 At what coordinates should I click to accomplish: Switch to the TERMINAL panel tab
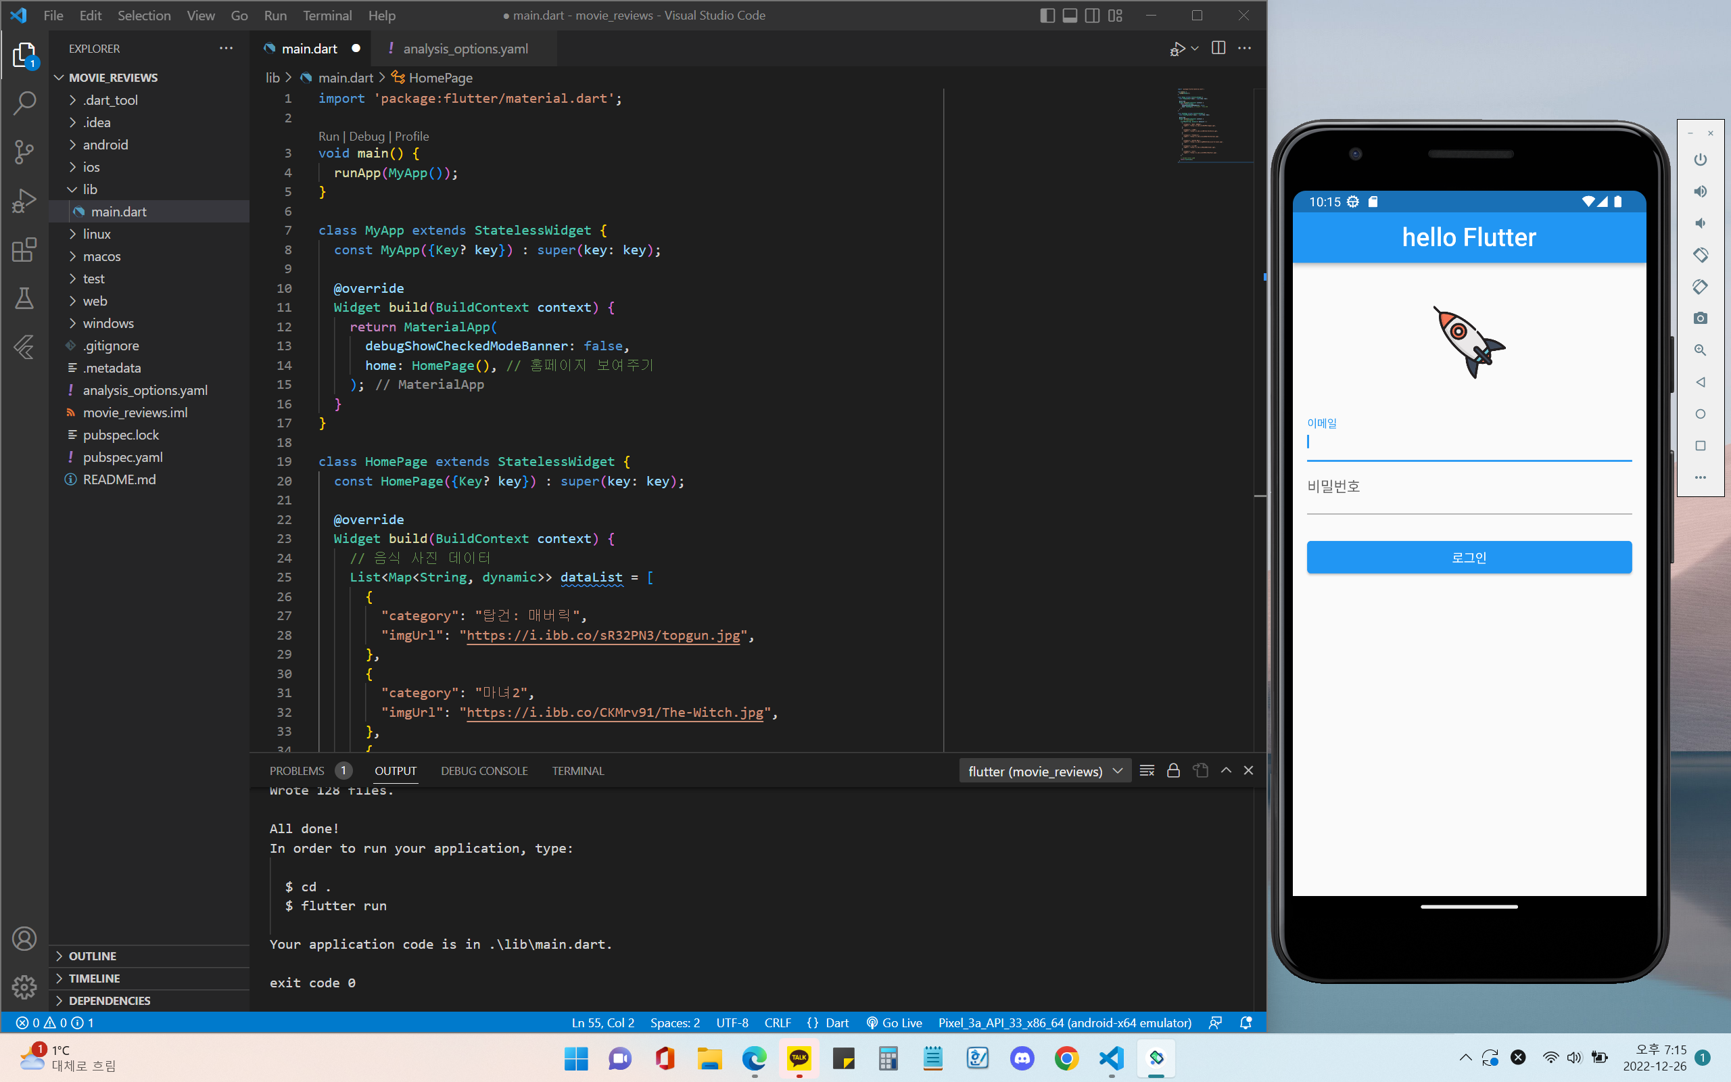pos(578,771)
